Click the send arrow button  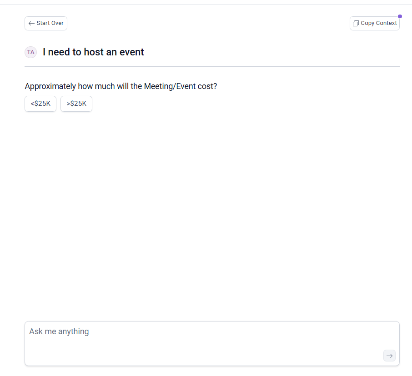[389, 356]
